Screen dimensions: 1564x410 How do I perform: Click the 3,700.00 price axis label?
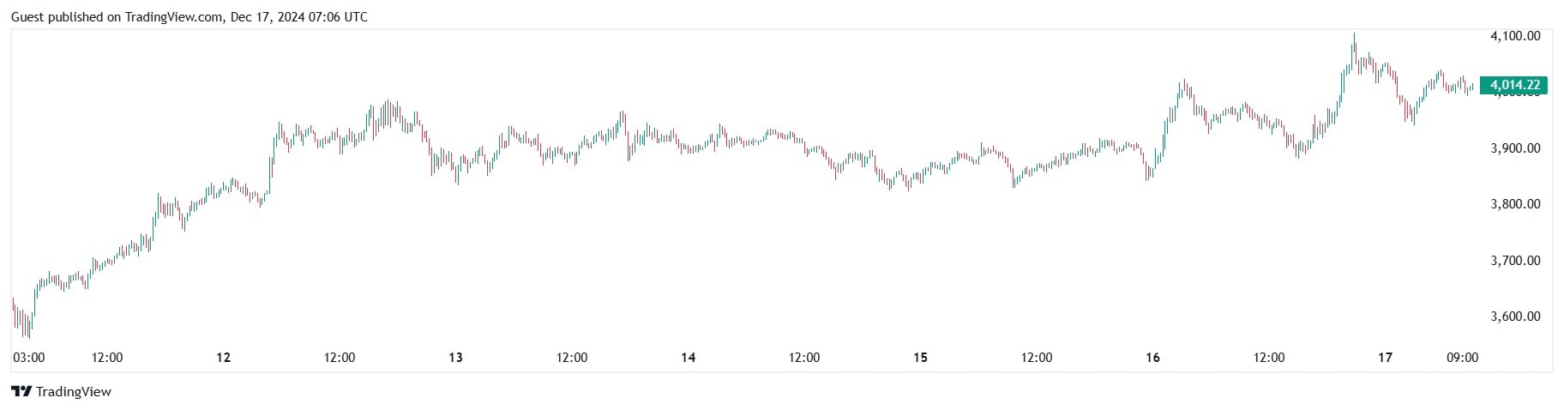click(1515, 261)
